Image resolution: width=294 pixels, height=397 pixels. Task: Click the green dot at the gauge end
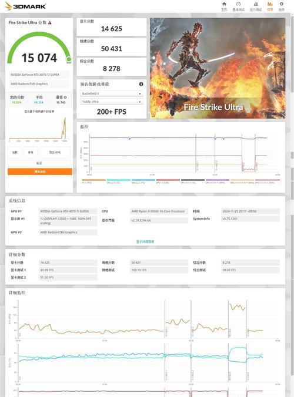(x=68, y=59)
